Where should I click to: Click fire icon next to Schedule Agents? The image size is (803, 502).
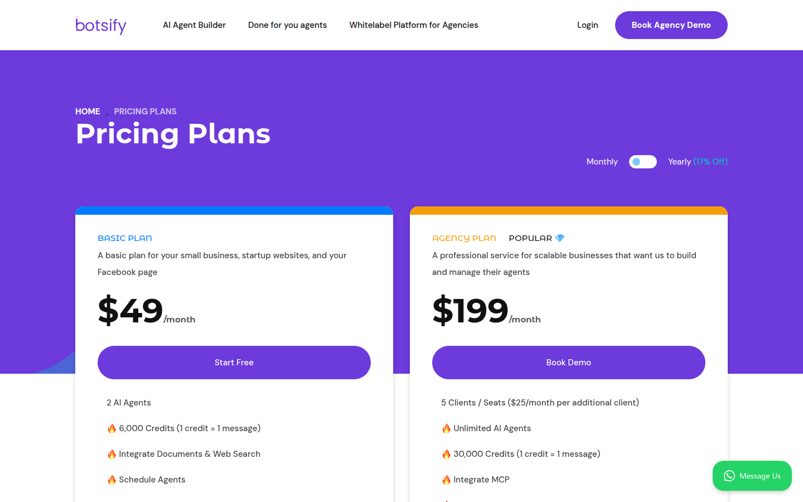tap(112, 480)
